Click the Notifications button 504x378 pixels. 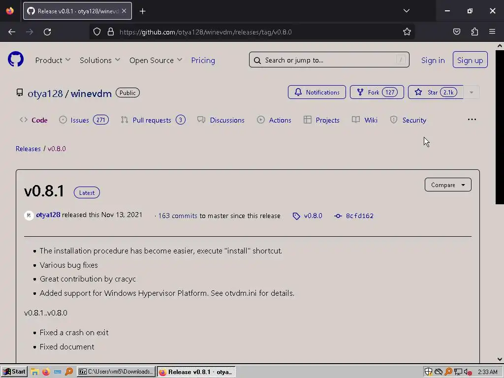point(316,92)
